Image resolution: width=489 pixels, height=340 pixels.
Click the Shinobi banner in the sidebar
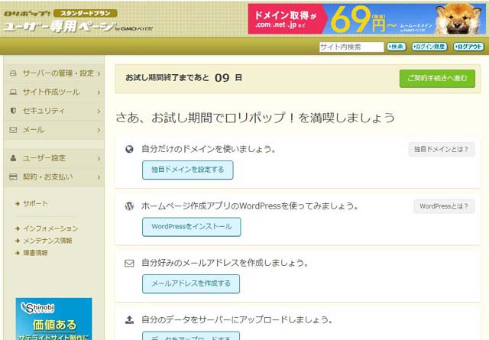tap(54, 319)
